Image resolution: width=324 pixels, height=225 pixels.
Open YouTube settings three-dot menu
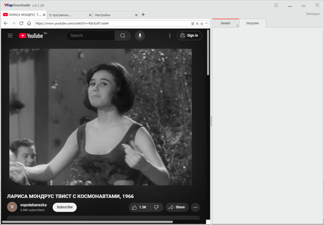click(170, 36)
